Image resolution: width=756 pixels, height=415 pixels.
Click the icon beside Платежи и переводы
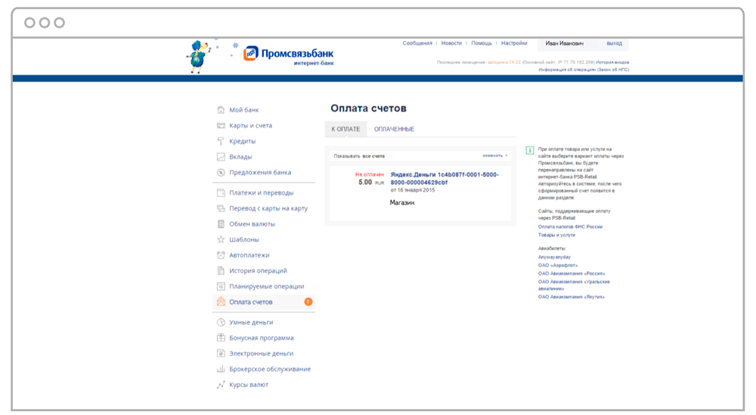click(x=221, y=192)
